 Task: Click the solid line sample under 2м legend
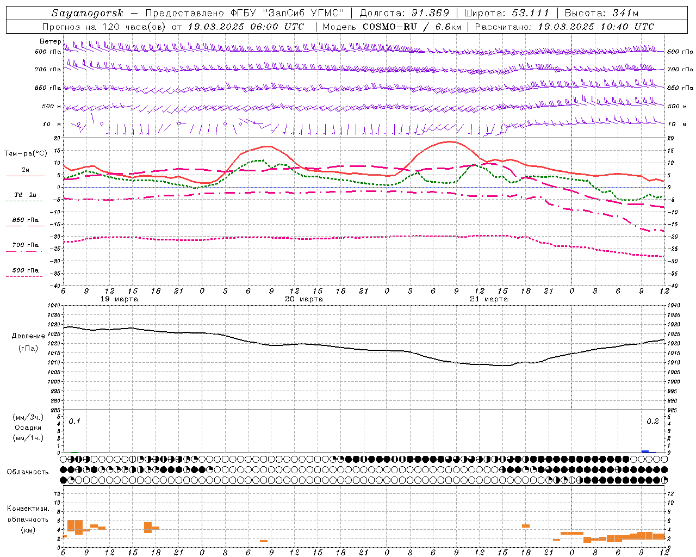tap(26, 176)
